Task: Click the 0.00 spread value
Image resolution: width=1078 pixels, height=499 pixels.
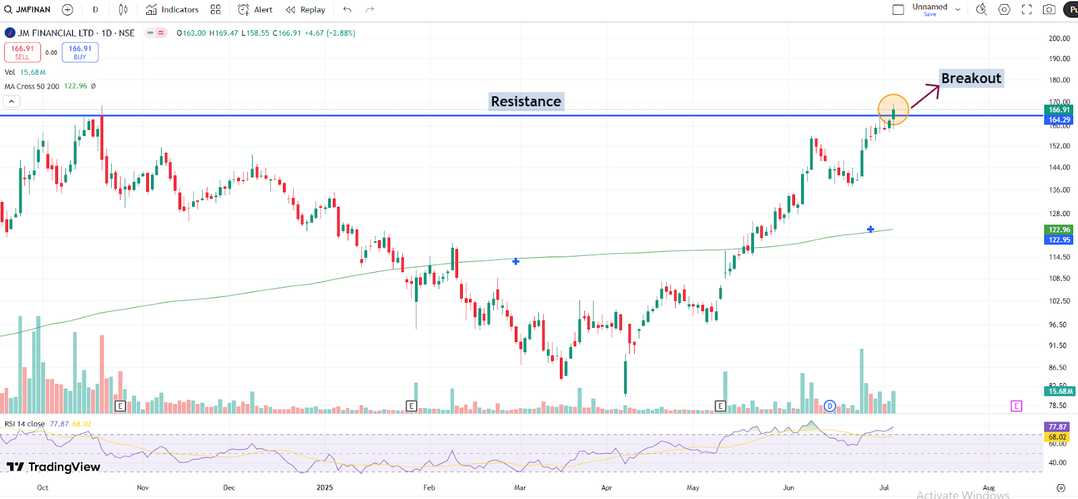Action: click(51, 53)
